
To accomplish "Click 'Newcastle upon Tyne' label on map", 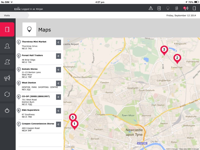I will coord(134,132).
